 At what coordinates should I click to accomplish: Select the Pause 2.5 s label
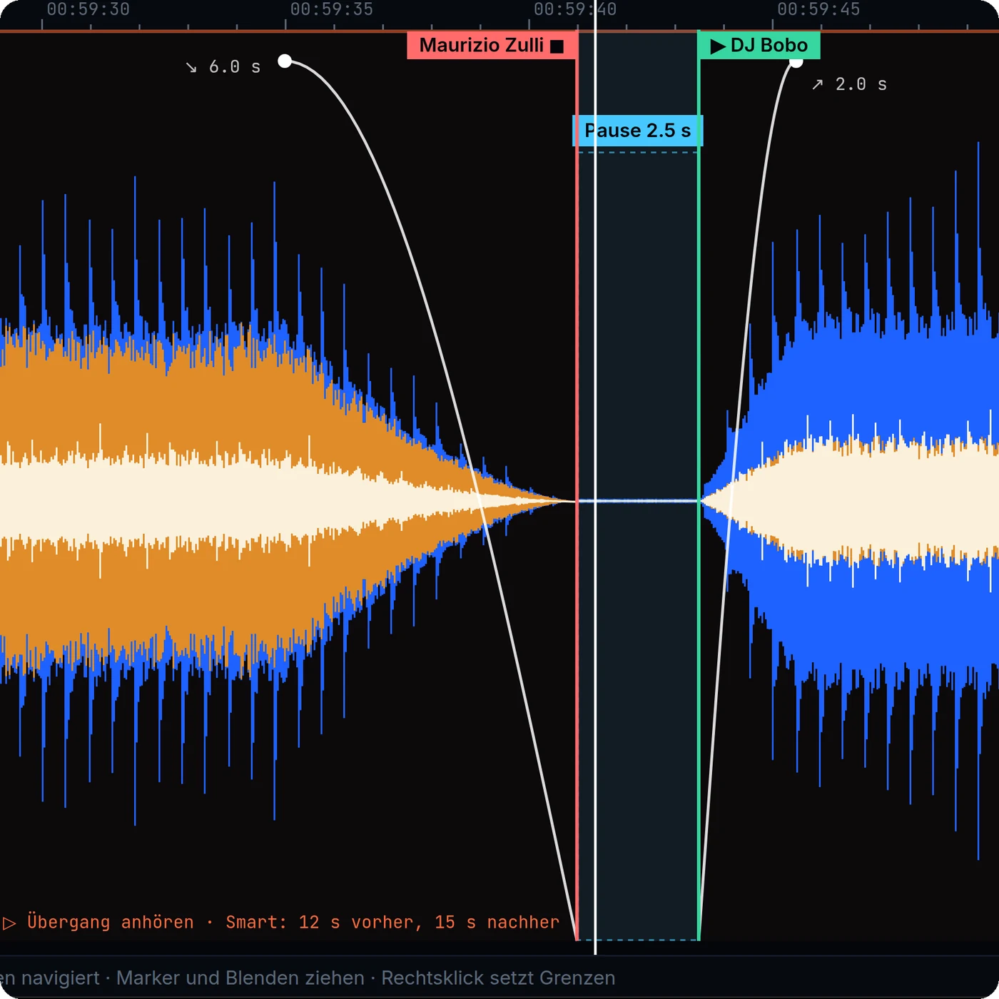(x=638, y=131)
